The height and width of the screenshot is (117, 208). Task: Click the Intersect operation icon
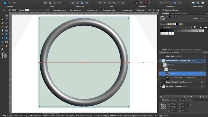[170, 3]
